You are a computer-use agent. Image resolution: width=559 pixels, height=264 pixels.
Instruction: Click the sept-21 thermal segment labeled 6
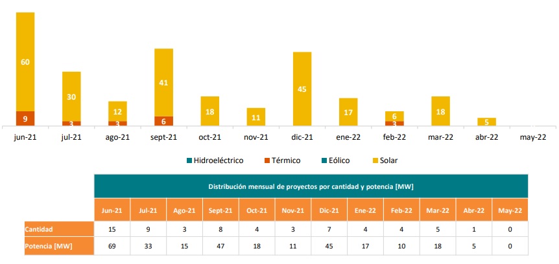[163, 121]
